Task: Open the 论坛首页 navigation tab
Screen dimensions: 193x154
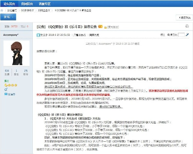Action: click(9, 4)
